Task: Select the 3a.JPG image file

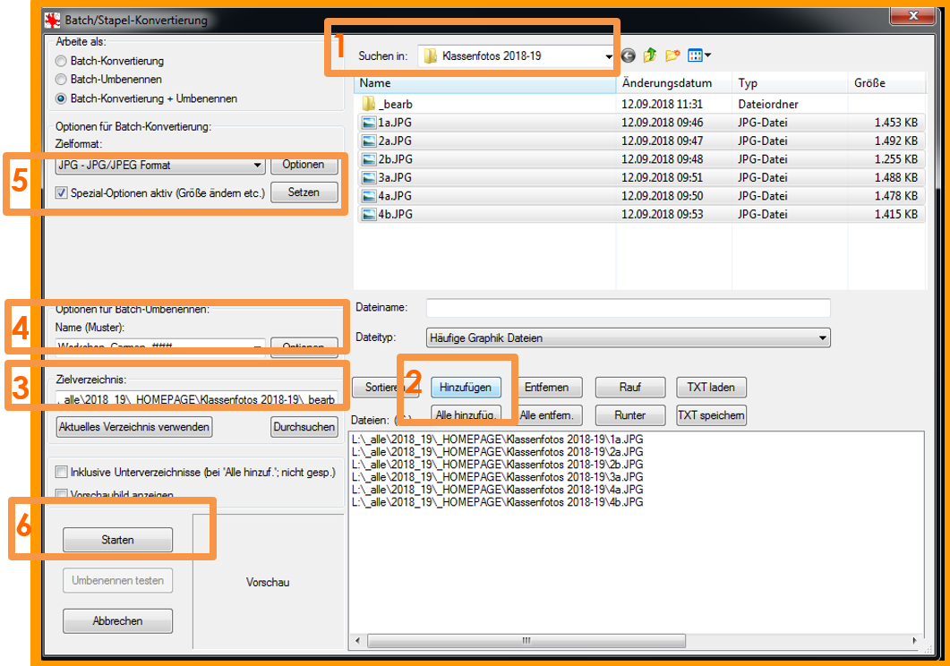Action: pos(395,177)
